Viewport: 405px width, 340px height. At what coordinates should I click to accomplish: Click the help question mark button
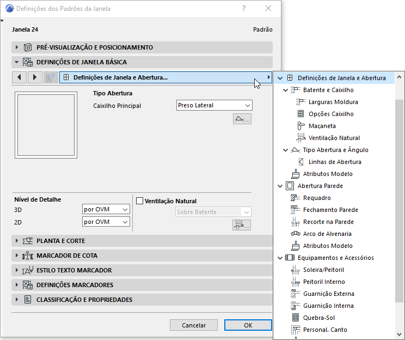(x=243, y=9)
